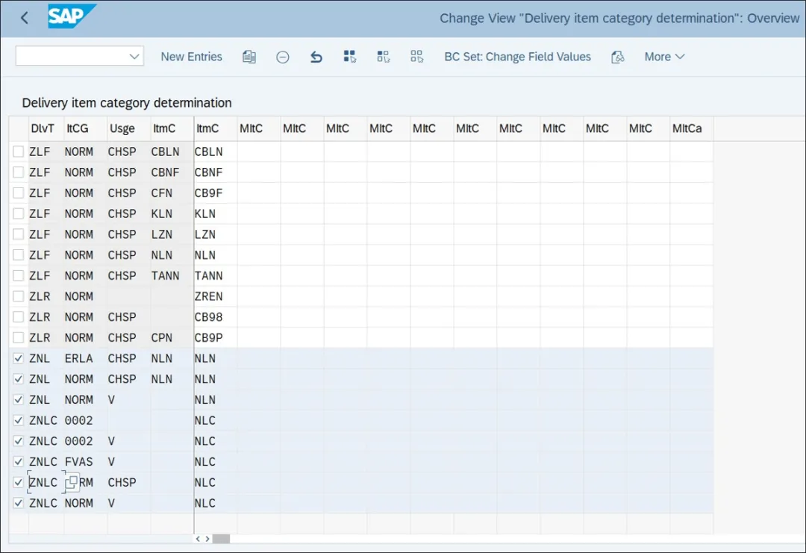Screen dimensions: 806x553
Task: Click ItmC field TANN in white column
Action: [x=216, y=275]
